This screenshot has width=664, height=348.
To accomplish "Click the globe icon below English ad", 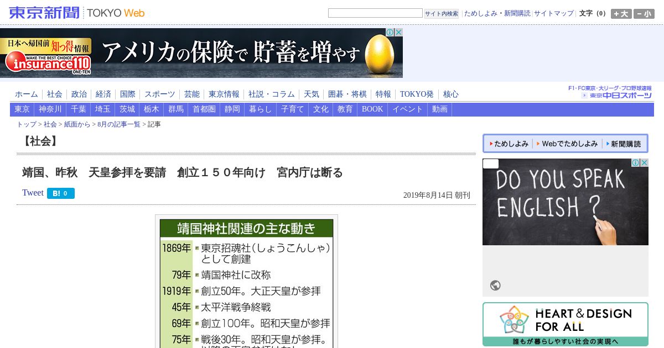I will [495, 286].
